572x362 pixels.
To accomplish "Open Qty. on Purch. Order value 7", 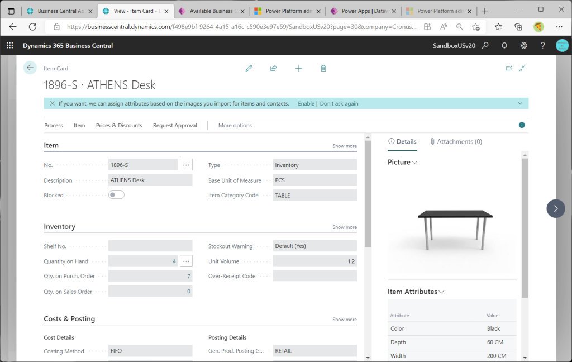I will pyautogui.click(x=150, y=276).
